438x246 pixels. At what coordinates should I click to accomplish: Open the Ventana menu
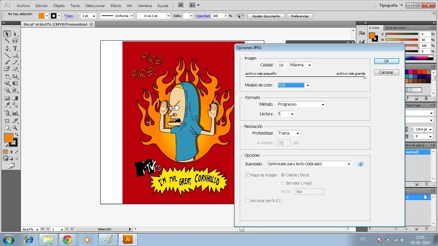click(145, 6)
